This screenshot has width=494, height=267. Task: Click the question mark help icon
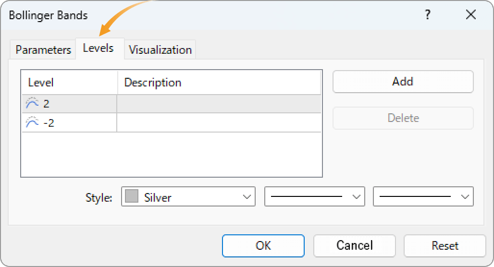pyautogui.click(x=427, y=14)
